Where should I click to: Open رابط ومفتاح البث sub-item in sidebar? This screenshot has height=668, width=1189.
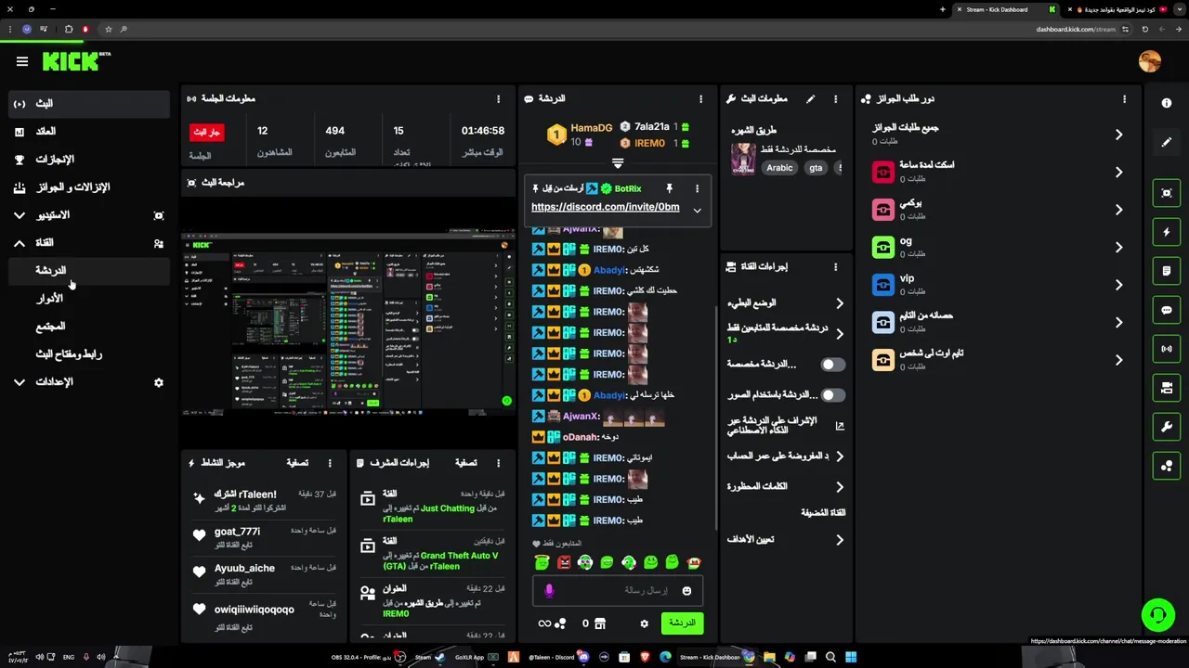click(x=89, y=354)
